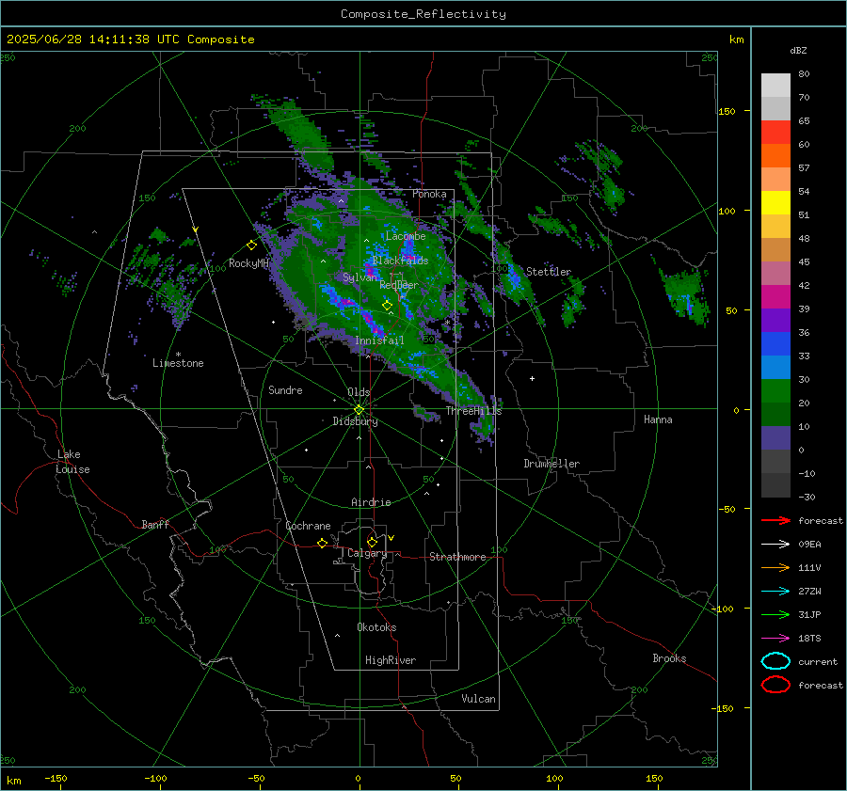Click the Composite_Reflectivity title text
This screenshot has height=791, width=847.
423,14
